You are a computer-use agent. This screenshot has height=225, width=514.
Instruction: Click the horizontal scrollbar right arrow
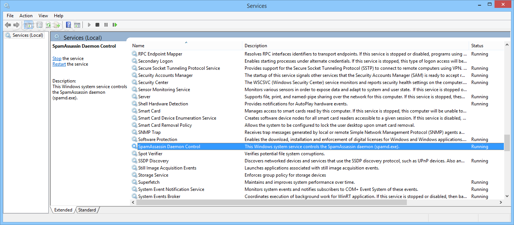click(x=501, y=202)
